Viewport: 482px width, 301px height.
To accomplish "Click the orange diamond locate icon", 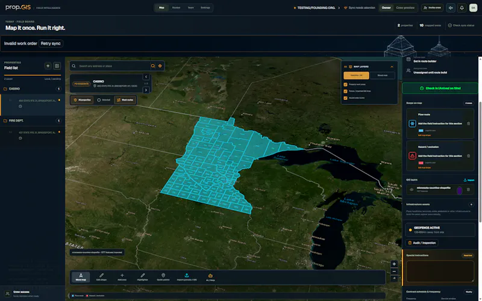I will 160,66.
